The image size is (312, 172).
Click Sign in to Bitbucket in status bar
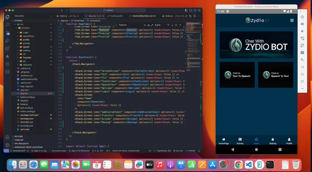pos(79,151)
